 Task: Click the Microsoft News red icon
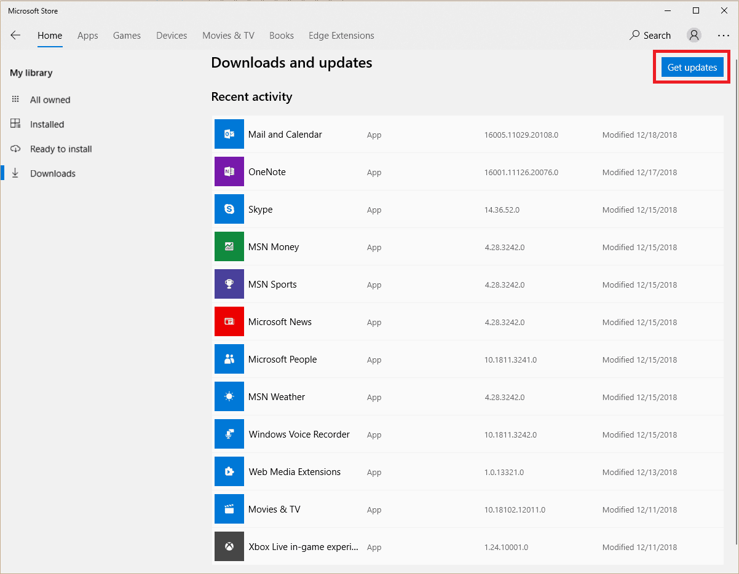pyautogui.click(x=229, y=321)
